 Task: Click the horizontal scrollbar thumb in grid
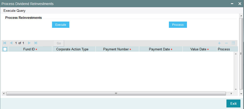pos(116,94)
